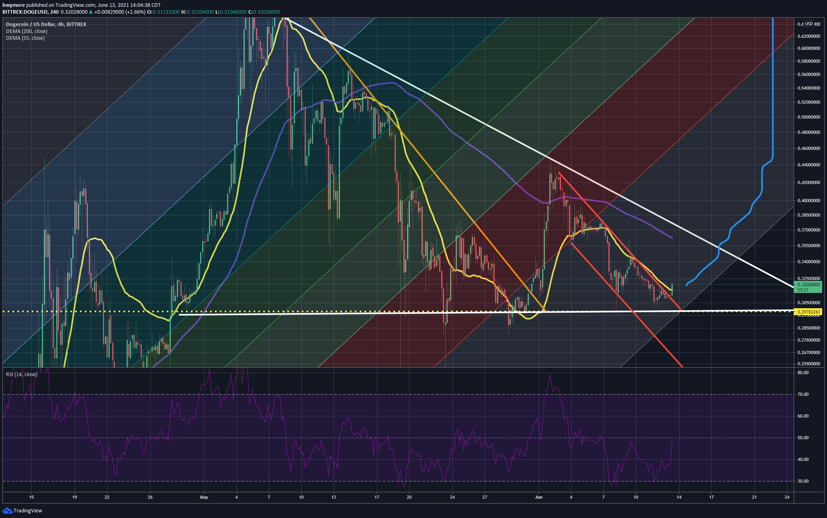Screen dimensions: 827x518
Task: Click the 27 date label on time axis
Action: click(x=485, y=497)
